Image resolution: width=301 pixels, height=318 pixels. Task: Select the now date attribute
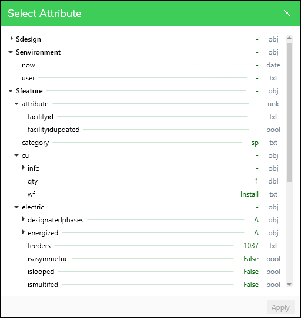pos(151,65)
